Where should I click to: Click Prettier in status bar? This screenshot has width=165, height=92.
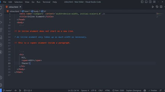[x=153, y=90]
